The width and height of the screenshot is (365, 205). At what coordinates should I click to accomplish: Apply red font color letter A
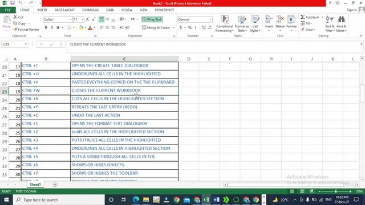[90, 28]
